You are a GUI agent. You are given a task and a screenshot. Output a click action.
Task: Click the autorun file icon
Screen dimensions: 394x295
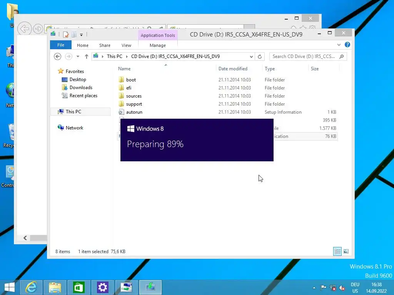coord(121,112)
